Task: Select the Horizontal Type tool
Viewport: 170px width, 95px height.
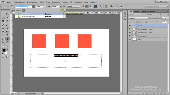Action: (x=7, y=39)
